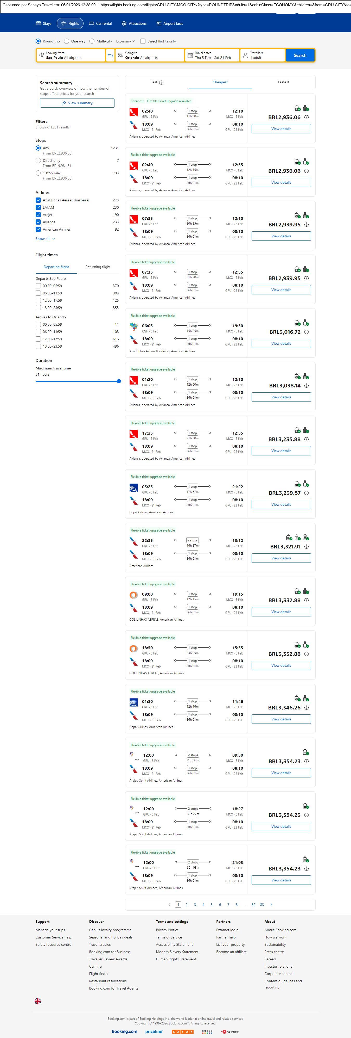Enable the Direct flights only checkbox

point(143,41)
